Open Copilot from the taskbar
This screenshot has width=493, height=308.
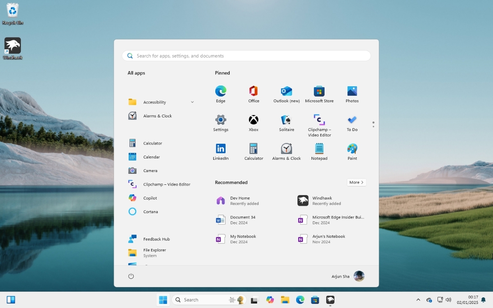pos(270,300)
